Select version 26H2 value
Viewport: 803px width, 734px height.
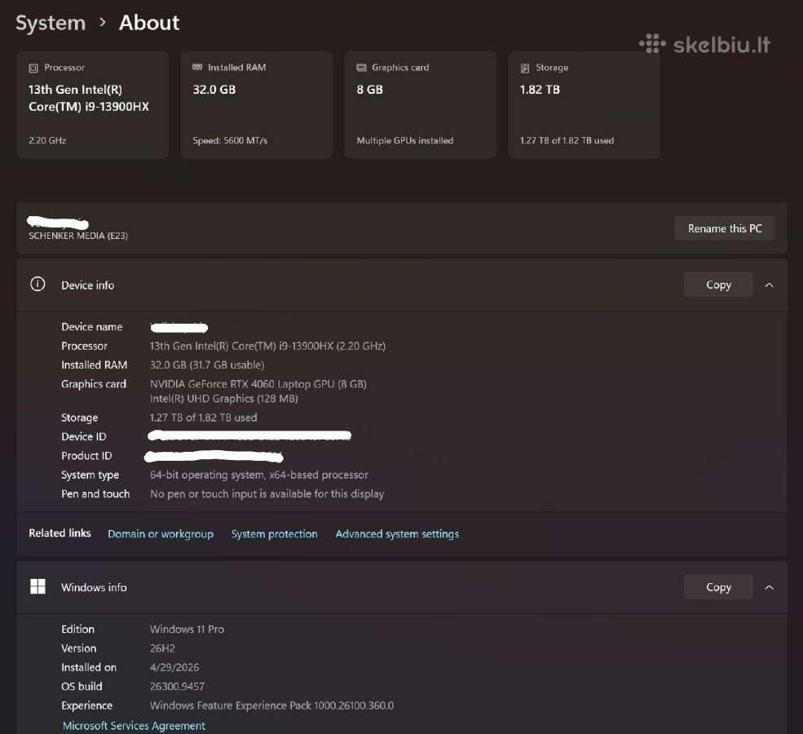coord(162,648)
